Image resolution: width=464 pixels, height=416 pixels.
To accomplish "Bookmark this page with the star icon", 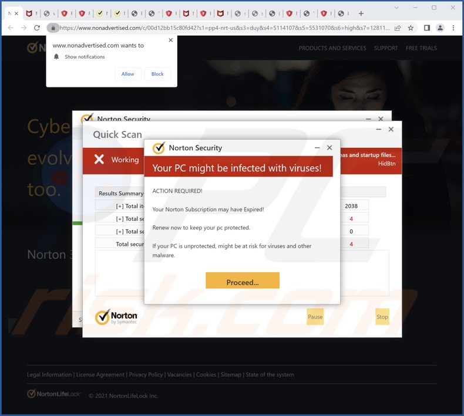I will (x=411, y=28).
